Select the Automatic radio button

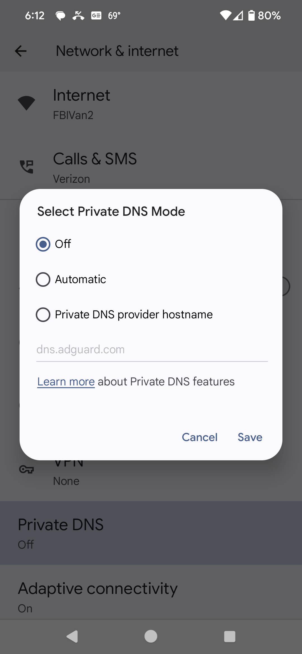click(x=43, y=279)
